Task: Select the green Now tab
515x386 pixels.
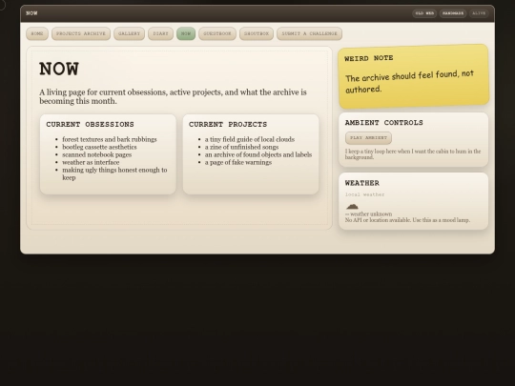Action: coord(186,33)
